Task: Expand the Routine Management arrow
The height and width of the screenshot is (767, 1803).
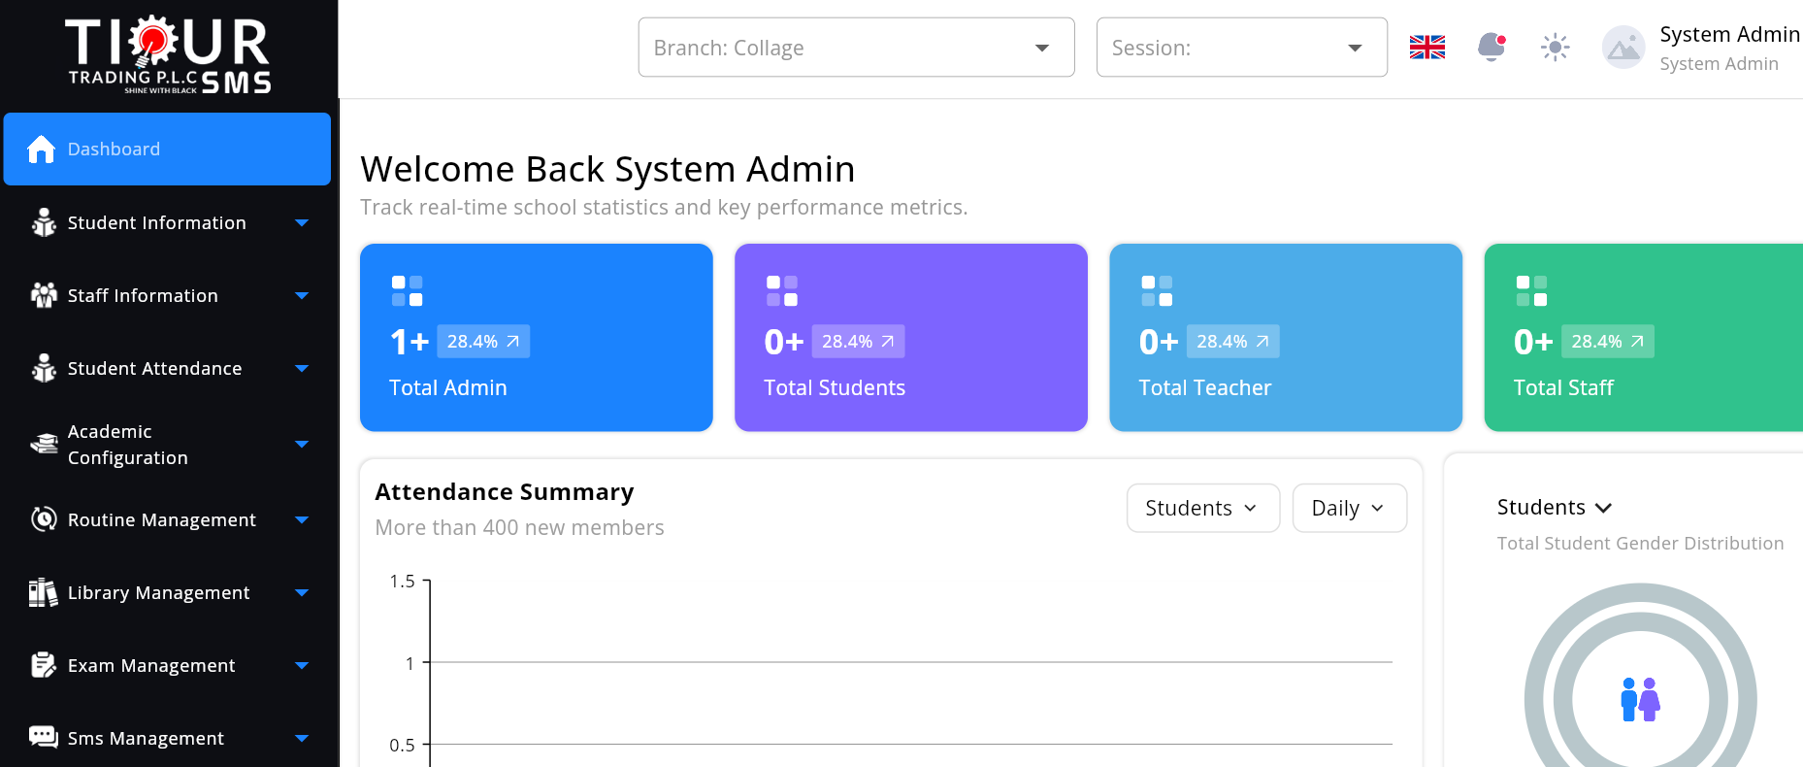Action: [x=302, y=519]
